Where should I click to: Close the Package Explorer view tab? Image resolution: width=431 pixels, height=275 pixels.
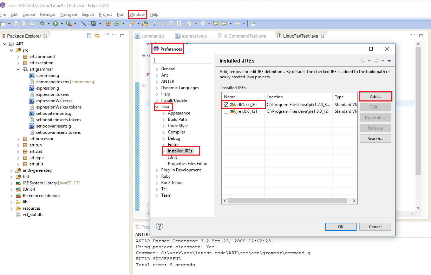pyautogui.click(x=45, y=36)
